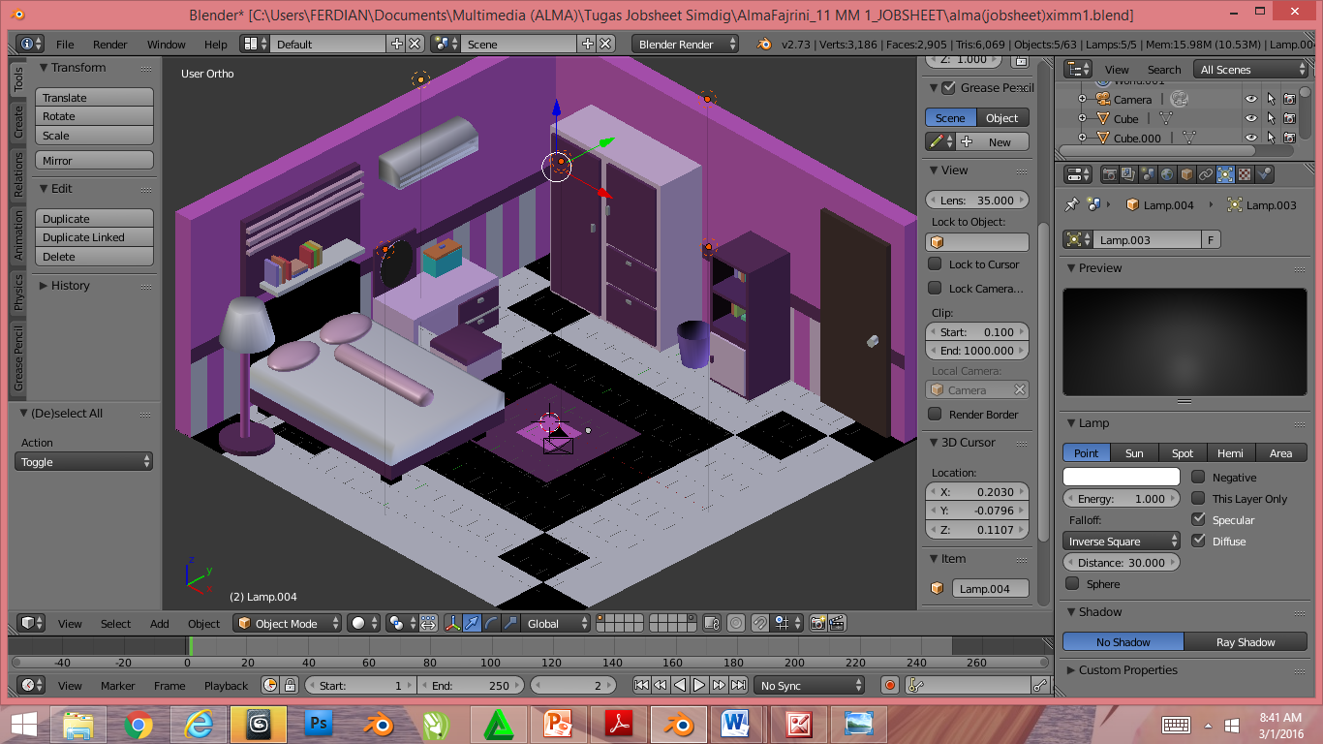Launch Photoshop from the taskbar
This screenshot has width=1323, height=744.
(x=317, y=724)
